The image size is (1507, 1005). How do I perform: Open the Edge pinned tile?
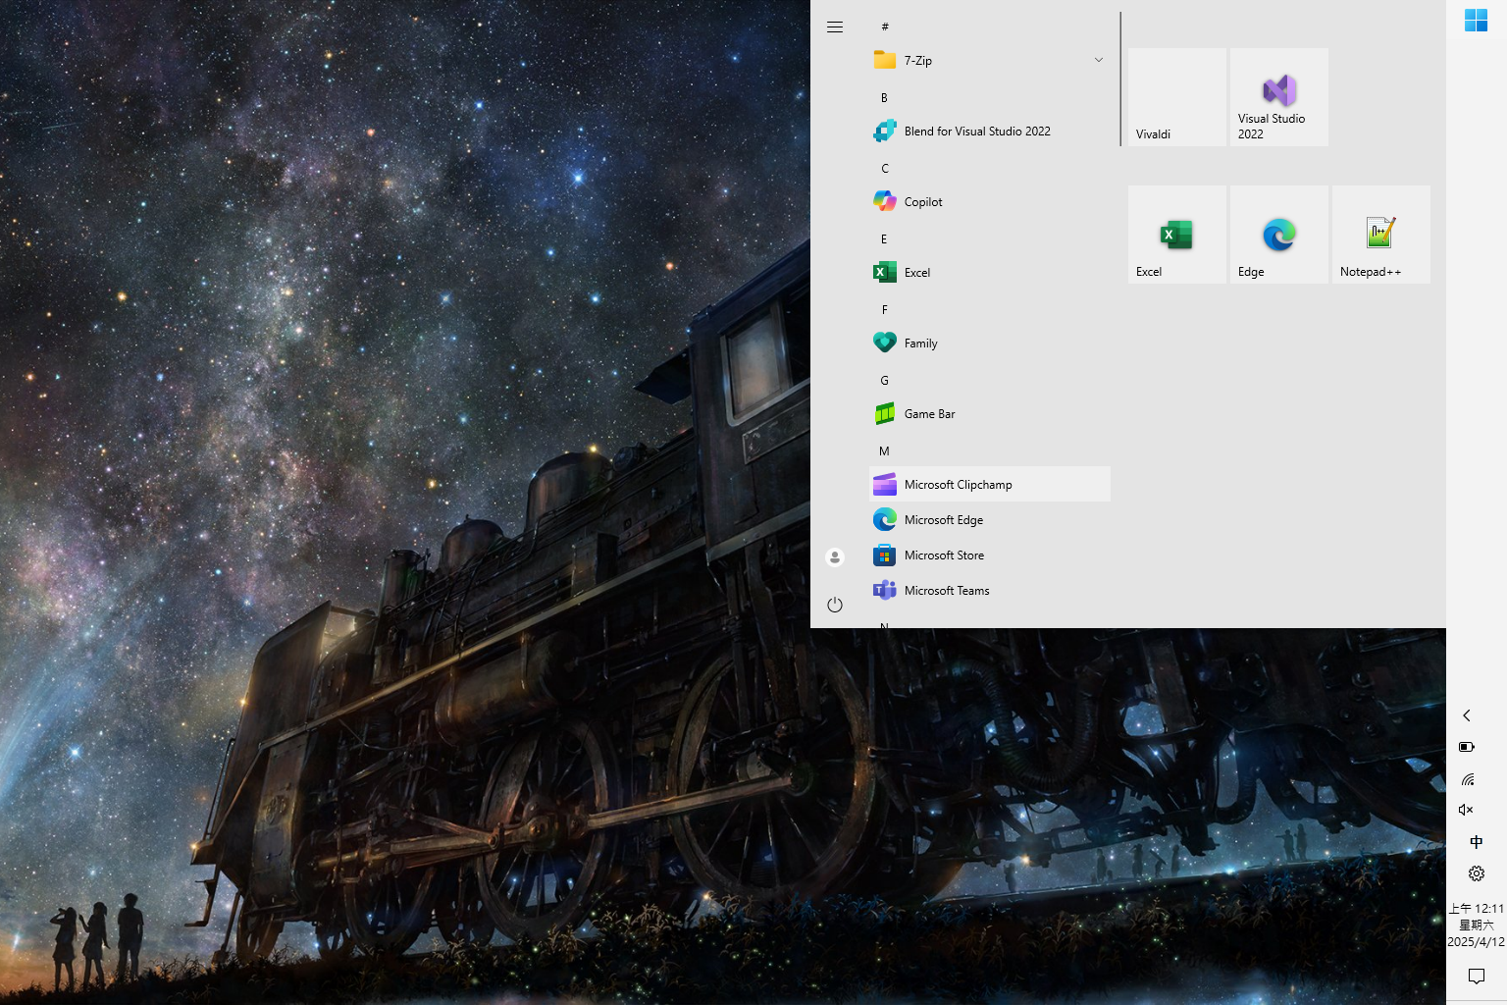point(1278,235)
